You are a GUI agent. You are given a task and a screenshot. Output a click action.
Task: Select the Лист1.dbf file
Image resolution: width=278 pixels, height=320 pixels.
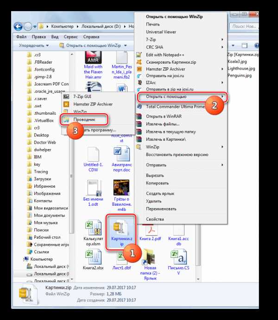click(x=121, y=261)
